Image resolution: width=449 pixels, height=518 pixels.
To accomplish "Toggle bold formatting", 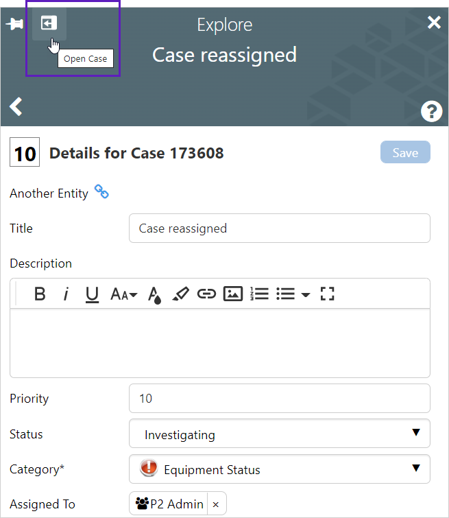I will click(x=40, y=294).
